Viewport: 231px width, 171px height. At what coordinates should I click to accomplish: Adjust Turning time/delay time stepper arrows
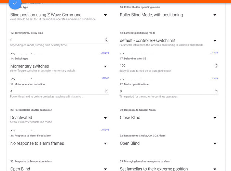coord(107,40)
